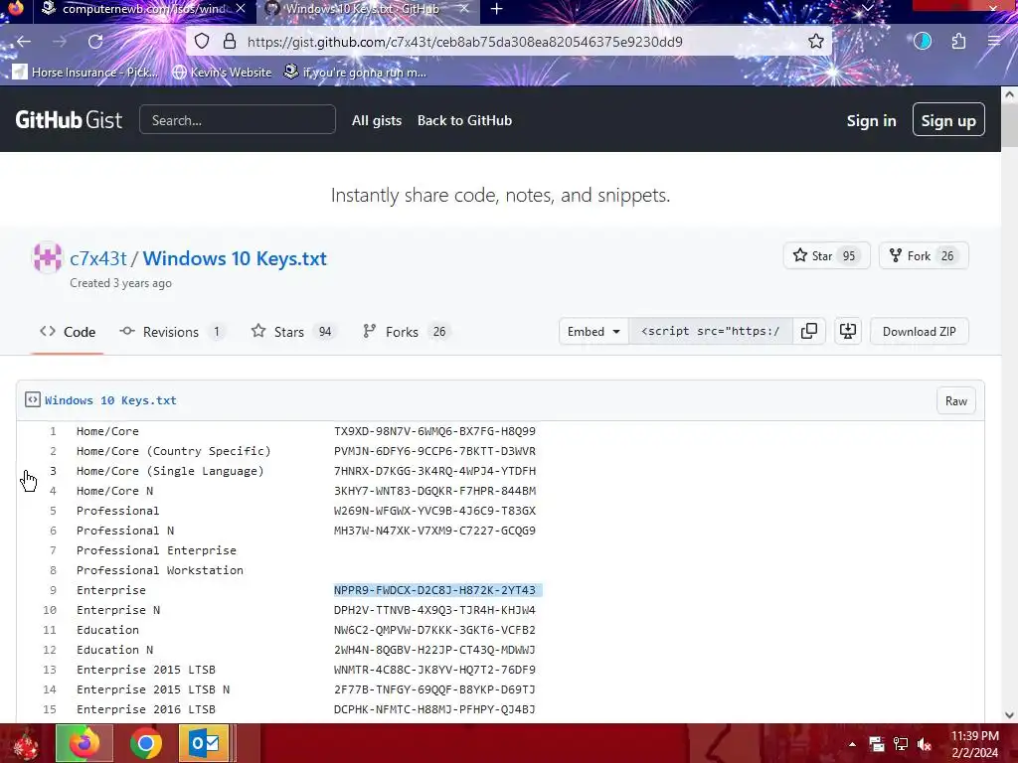Click the scrollbar up arrow
Viewport: 1018px width, 763px height.
click(x=1010, y=94)
